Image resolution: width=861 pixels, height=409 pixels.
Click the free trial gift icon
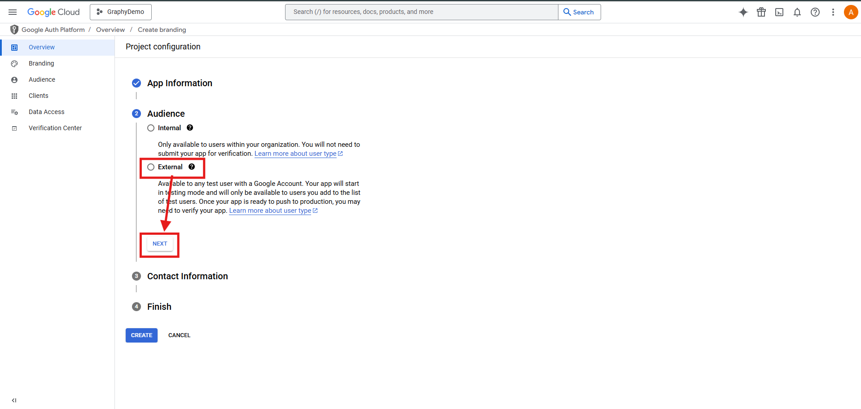[x=761, y=12]
